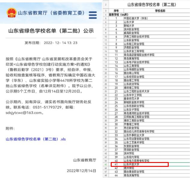The width and height of the screenshot is (190, 178).
Task: Select cell 齐鲁理工学院
Action: click(x=157, y=124)
